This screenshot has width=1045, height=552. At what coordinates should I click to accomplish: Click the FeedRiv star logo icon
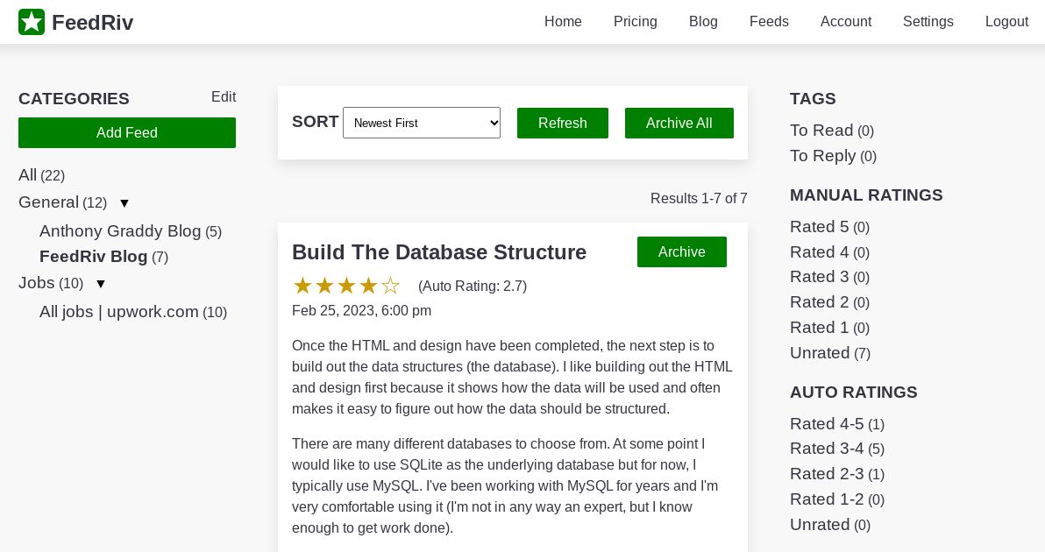click(x=32, y=22)
